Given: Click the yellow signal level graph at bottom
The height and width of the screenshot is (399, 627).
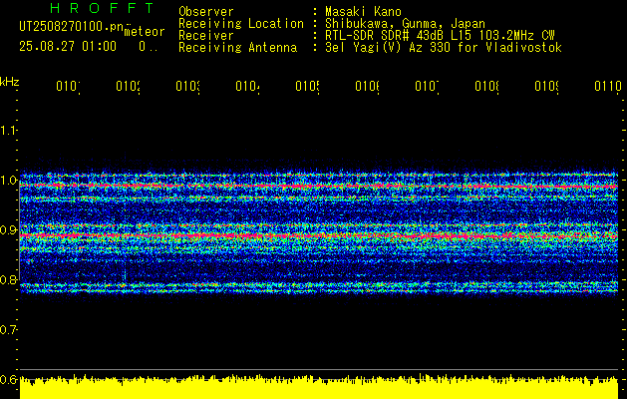Looking at the screenshot, I should (x=319, y=387).
